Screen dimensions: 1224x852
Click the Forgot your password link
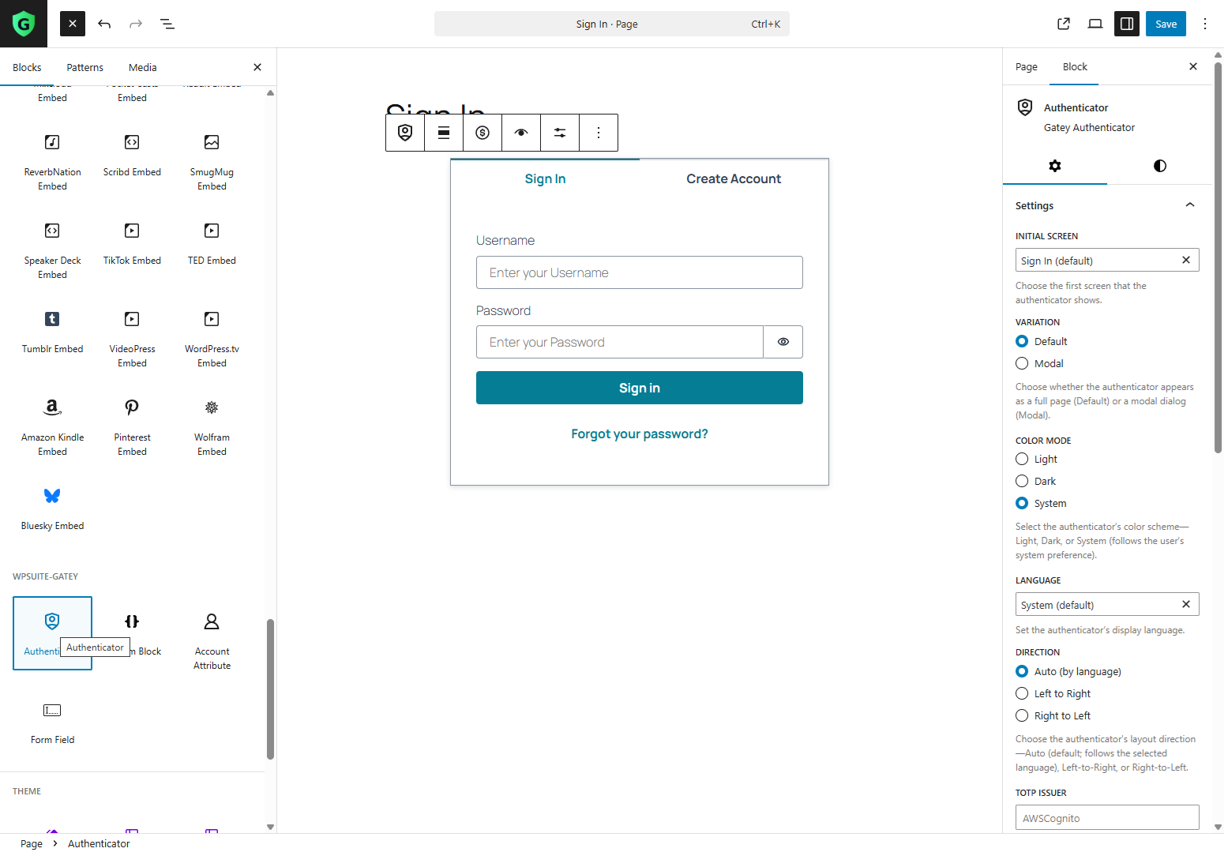640,434
